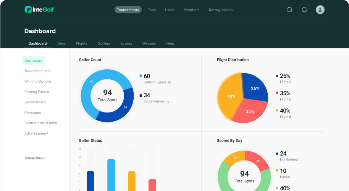The height and width of the screenshot is (191, 349).
Task: Select Dashboard in the sidebar
Action: point(33,61)
